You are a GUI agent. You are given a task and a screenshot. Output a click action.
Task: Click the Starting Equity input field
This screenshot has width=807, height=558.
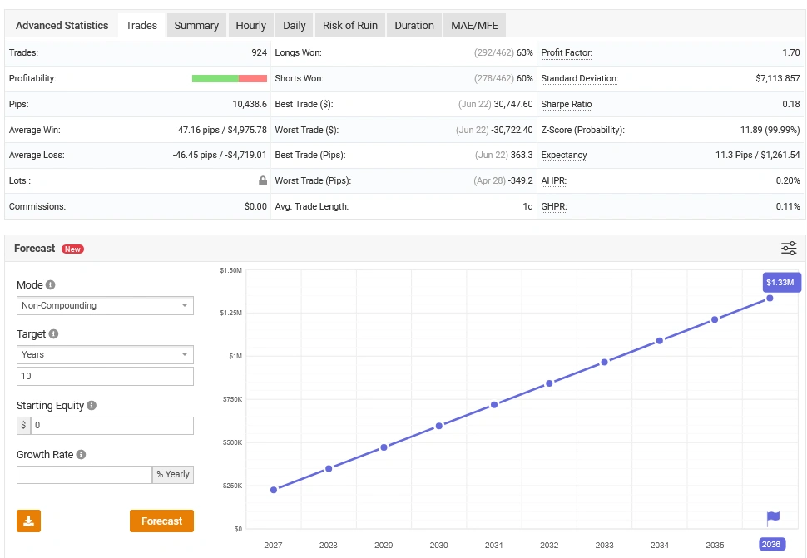[111, 425]
